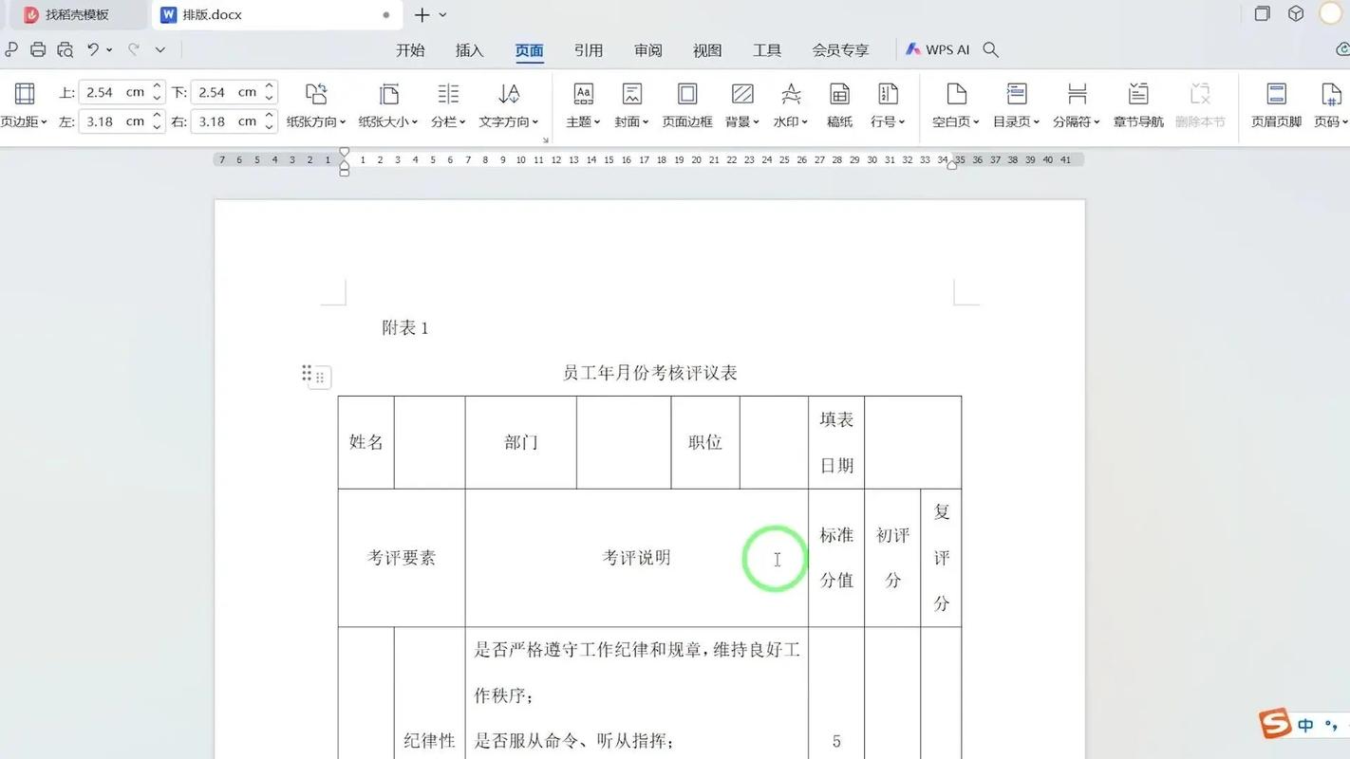Image resolution: width=1350 pixels, height=759 pixels.
Task: Open the View (视图) tab
Action: point(707,50)
